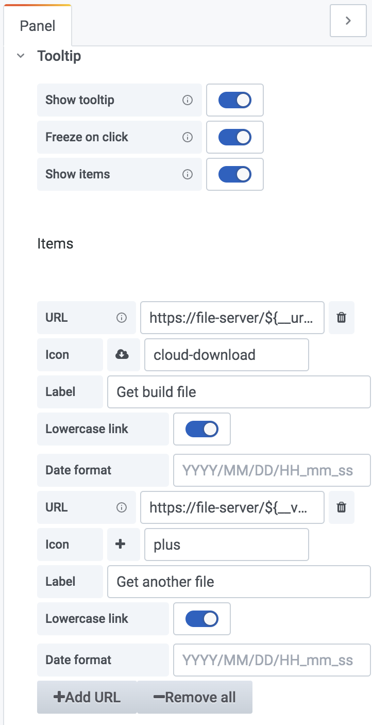The height and width of the screenshot is (725, 372).
Task: Collapse the Tooltip section
Action: 21,56
